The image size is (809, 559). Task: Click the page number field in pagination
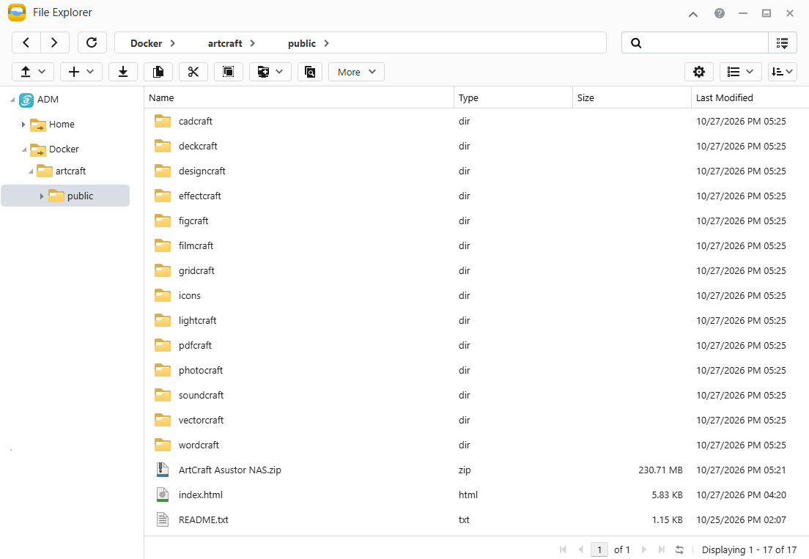pos(599,549)
